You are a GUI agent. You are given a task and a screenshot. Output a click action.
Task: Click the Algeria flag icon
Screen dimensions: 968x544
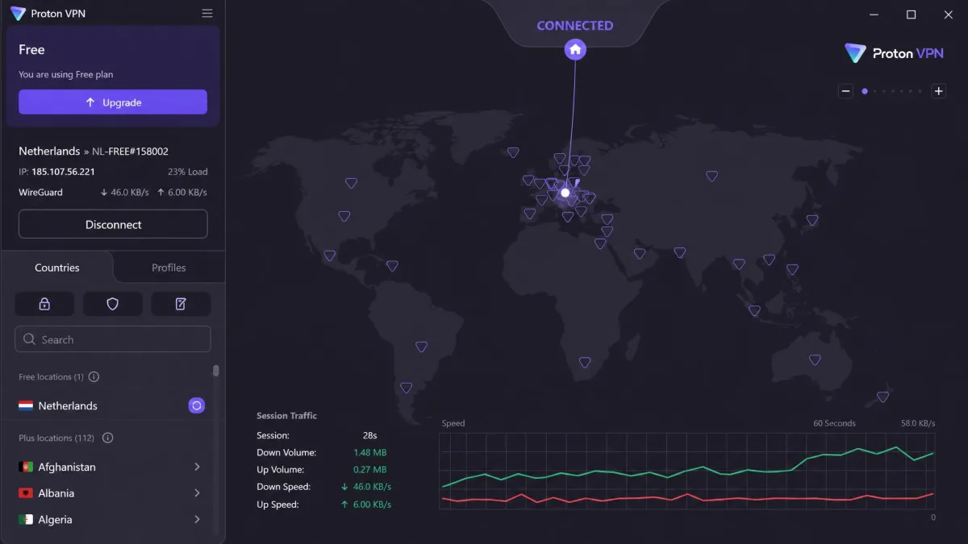[26, 520]
